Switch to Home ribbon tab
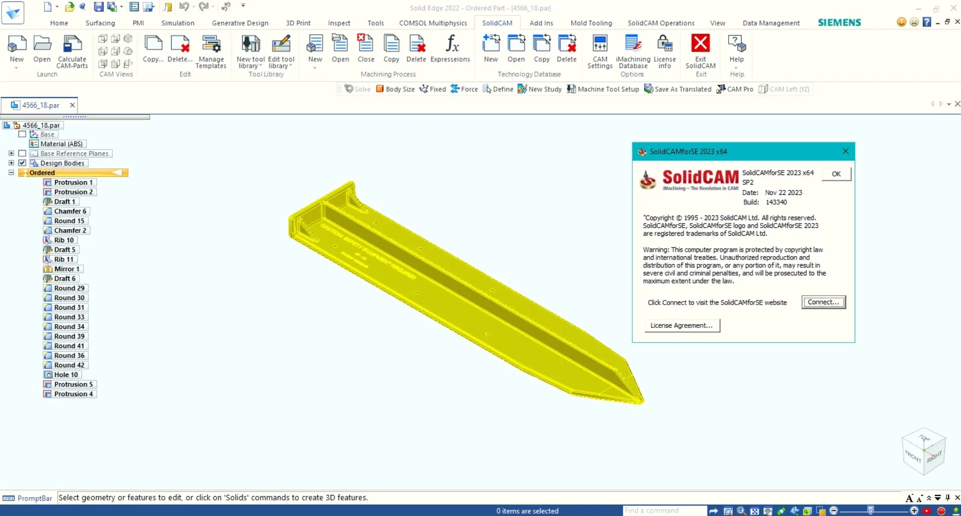 [59, 23]
